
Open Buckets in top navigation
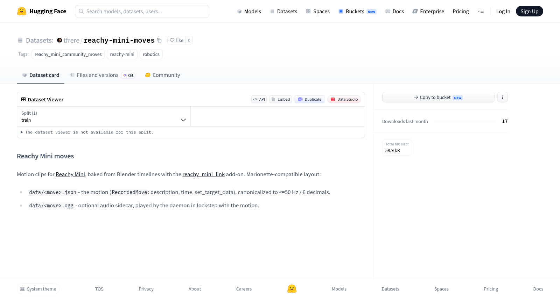pos(357,11)
